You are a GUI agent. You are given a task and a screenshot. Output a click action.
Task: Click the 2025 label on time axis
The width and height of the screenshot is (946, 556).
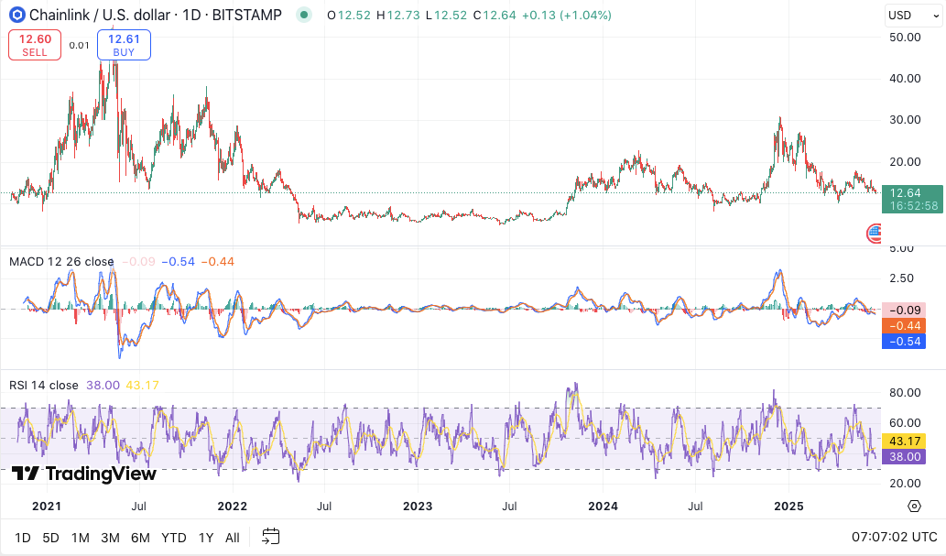point(788,506)
